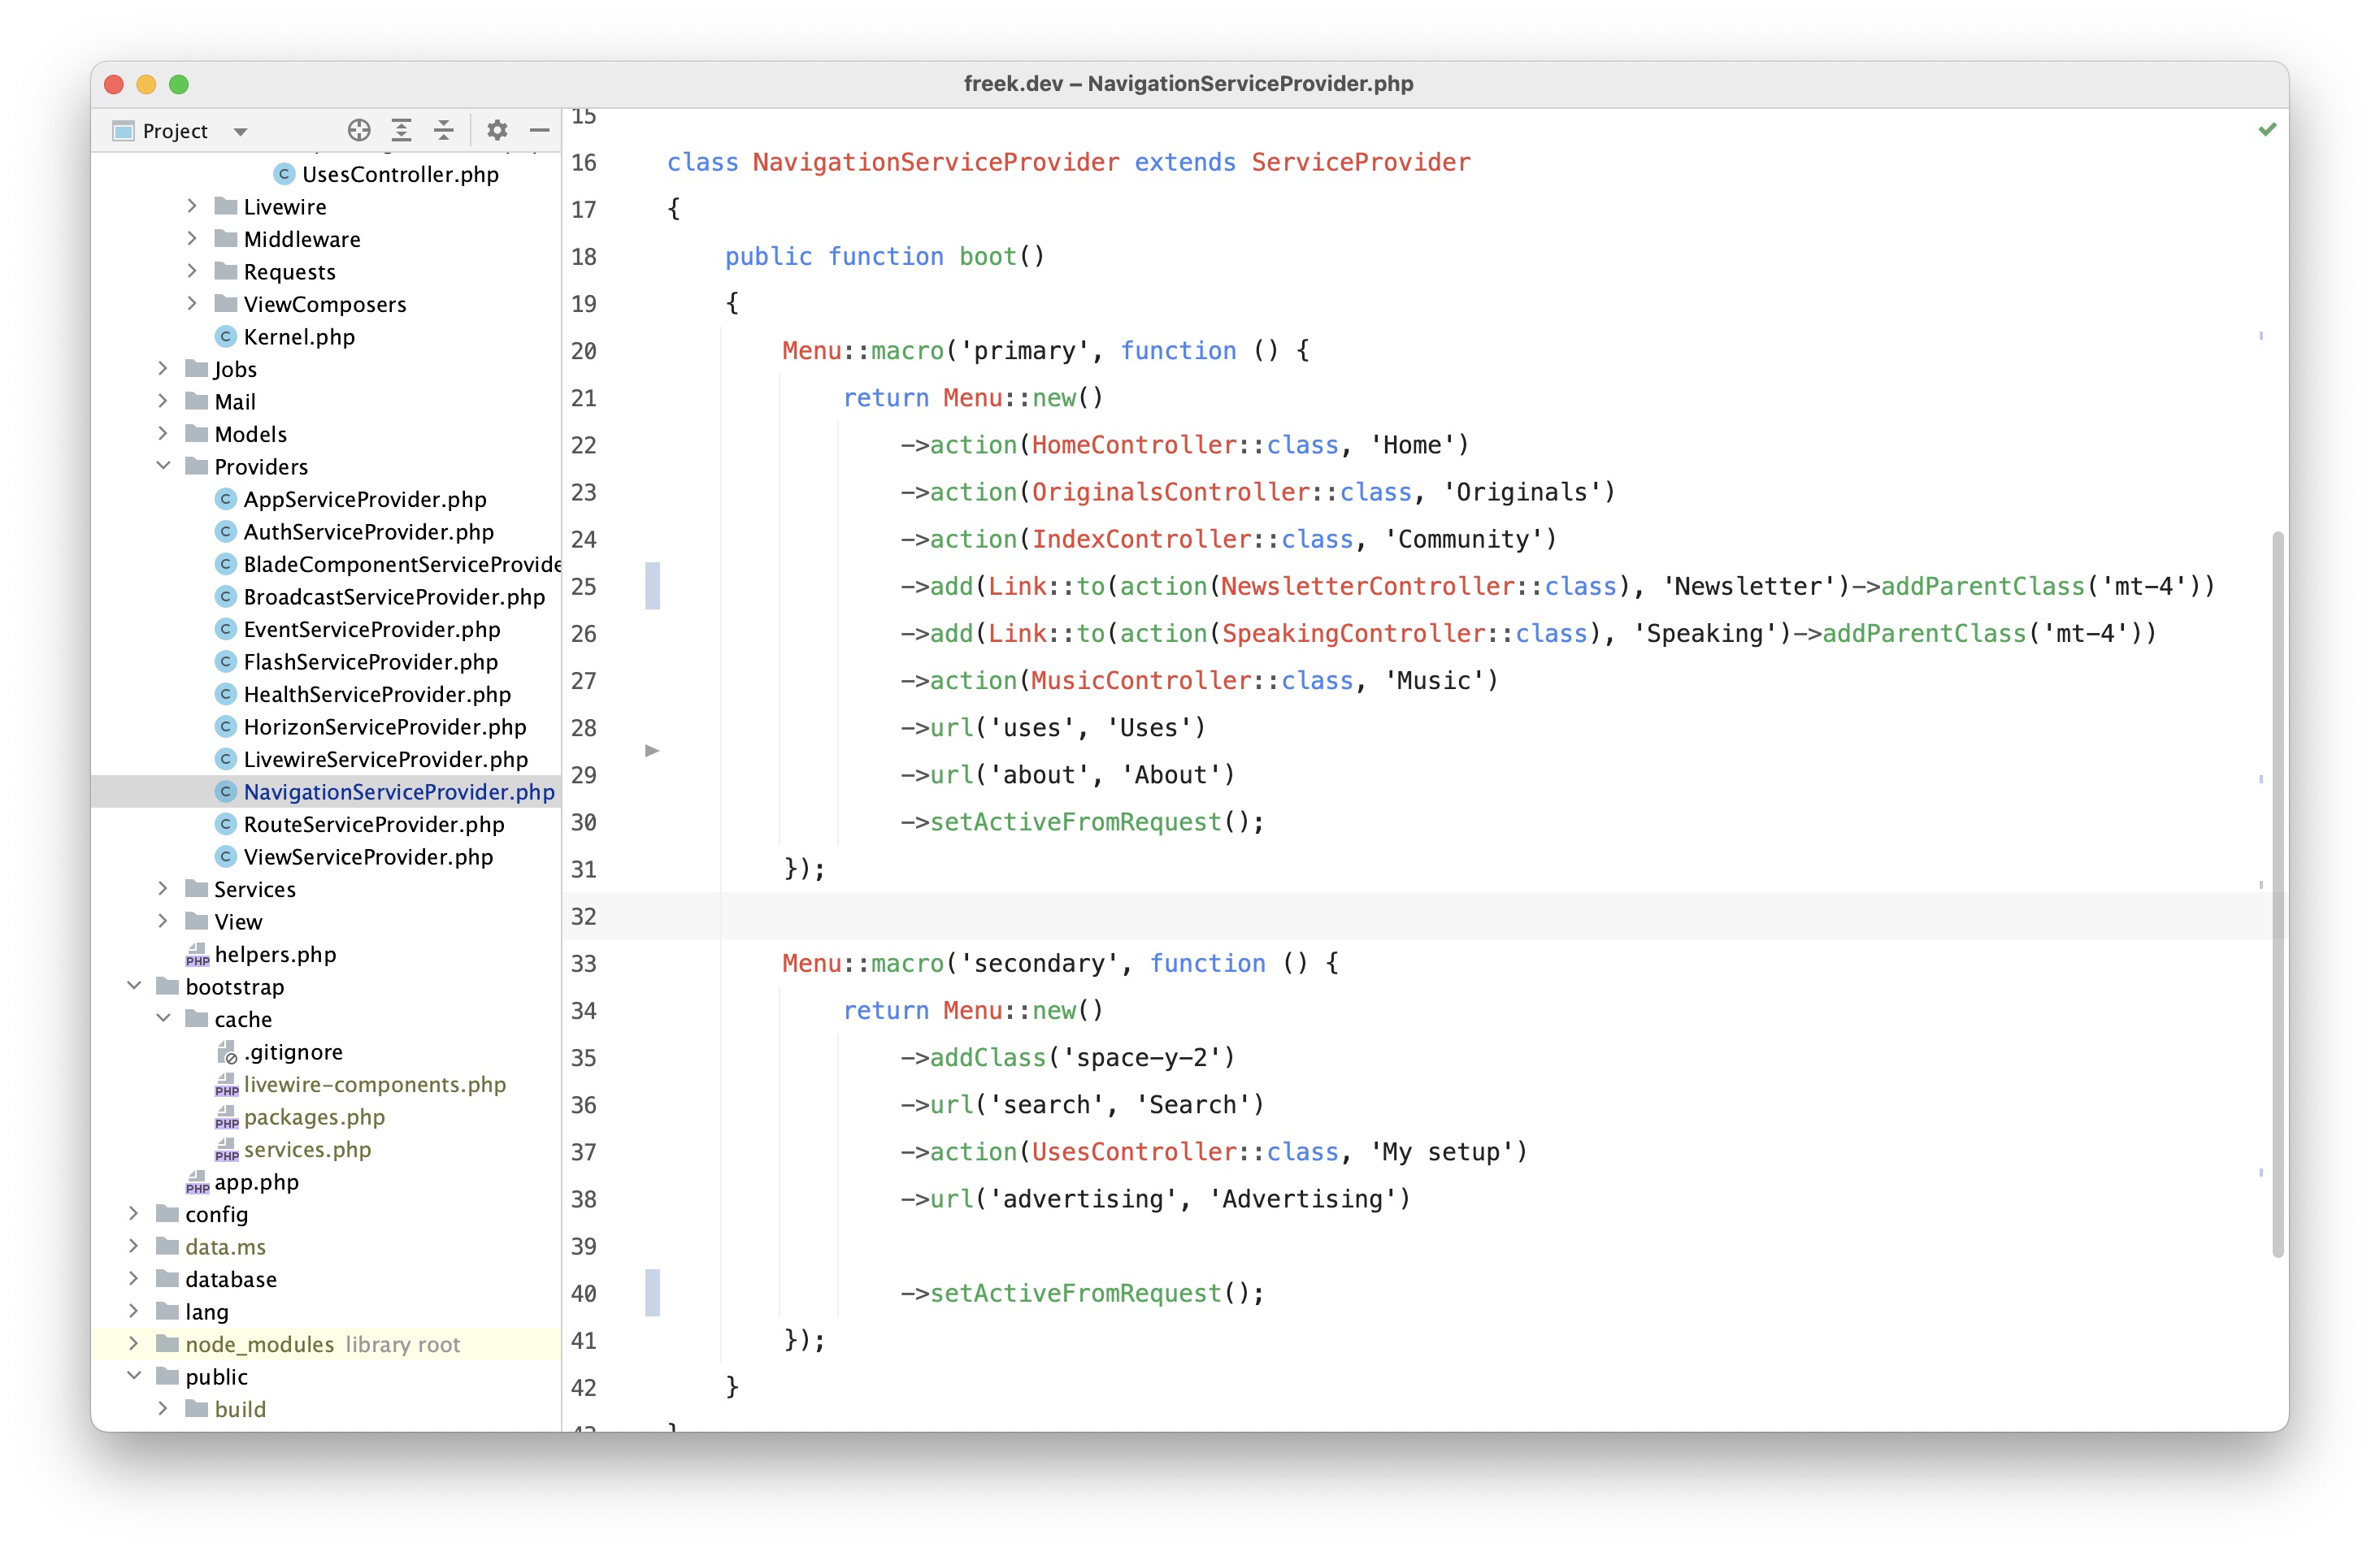Click the changed-line marker beside line 25
2380x1552 pixels.
tap(652, 586)
